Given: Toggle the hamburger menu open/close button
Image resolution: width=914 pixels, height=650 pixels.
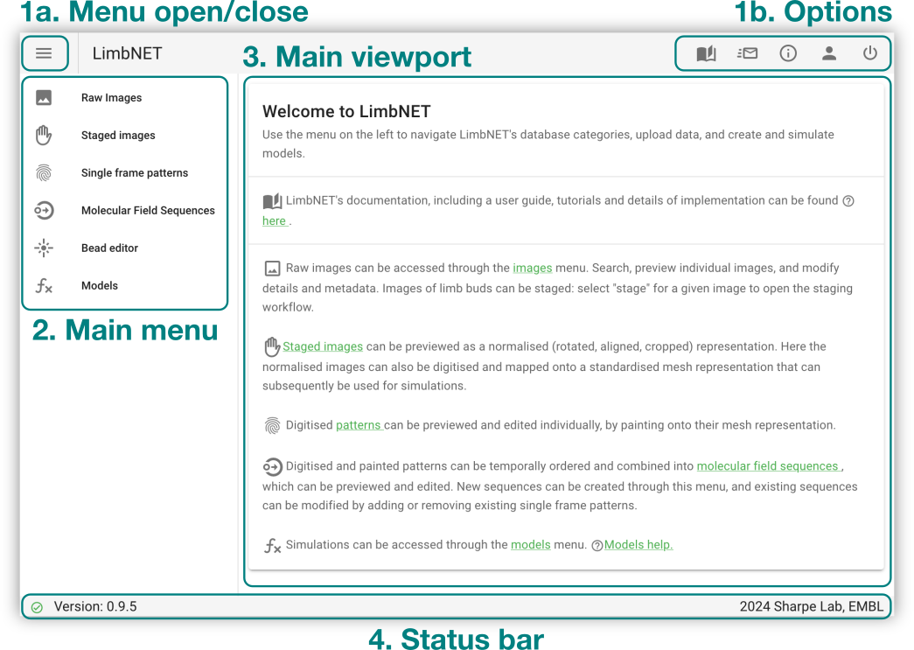Looking at the screenshot, I should pos(44,53).
